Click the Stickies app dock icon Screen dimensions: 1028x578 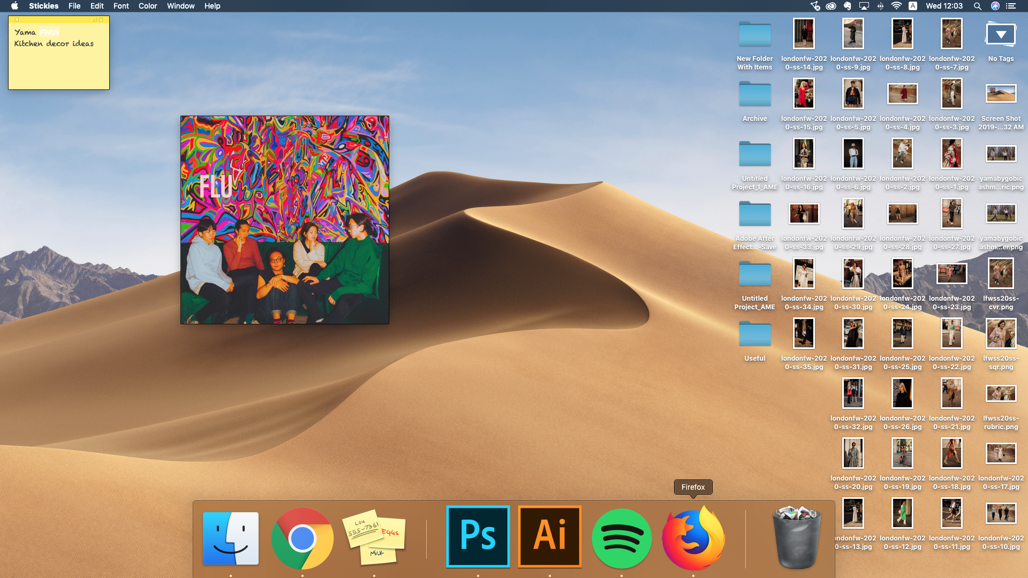click(x=374, y=538)
